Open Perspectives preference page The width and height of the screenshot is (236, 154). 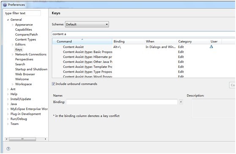(x=24, y=59)
